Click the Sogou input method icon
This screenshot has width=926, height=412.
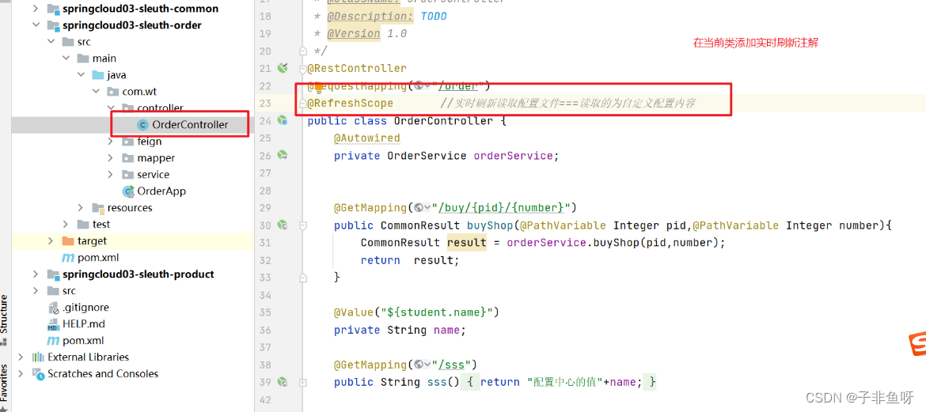[x=917, y=346]
